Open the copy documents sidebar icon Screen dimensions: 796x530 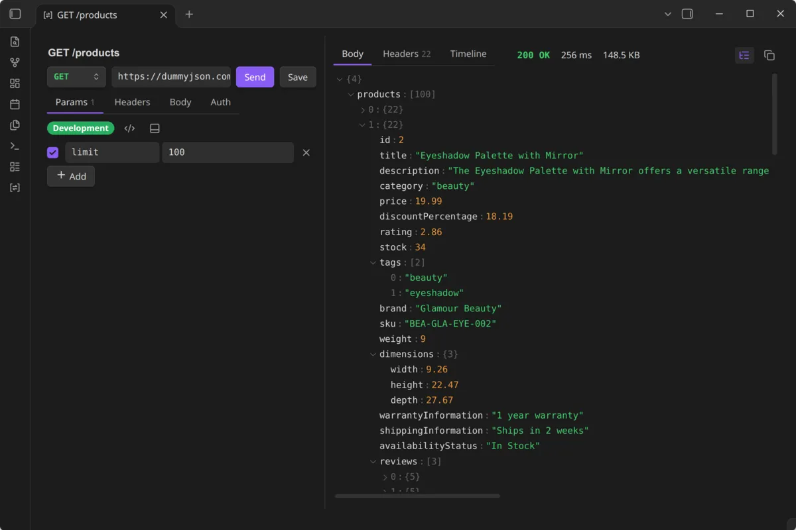pos(15,125)
